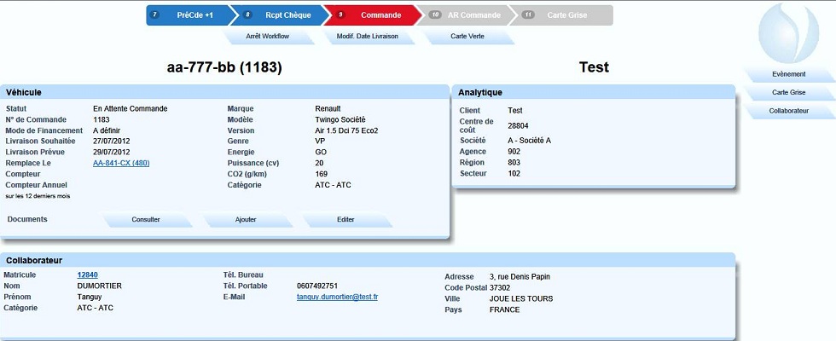Click the Evènement side button

coord(788,74)
